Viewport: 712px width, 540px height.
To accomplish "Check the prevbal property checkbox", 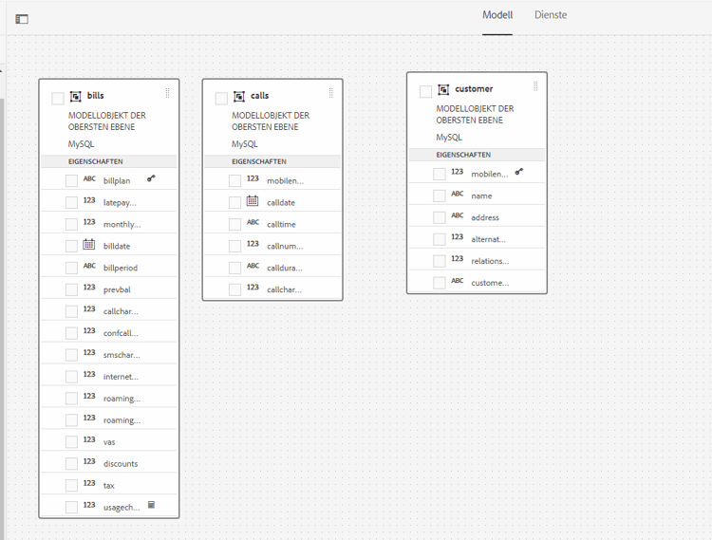I will tap(71, 289).
